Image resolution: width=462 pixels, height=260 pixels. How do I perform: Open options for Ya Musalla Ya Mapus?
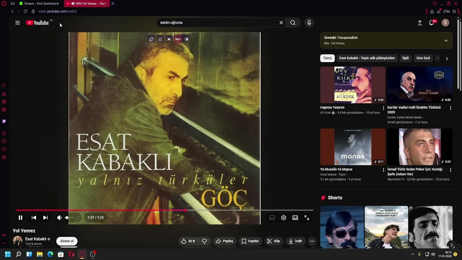pos(383,170)
